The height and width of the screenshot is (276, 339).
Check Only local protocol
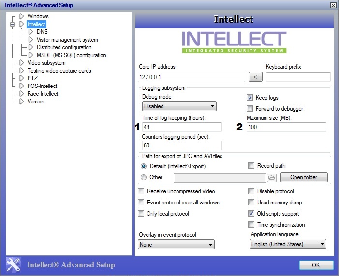click(141, 214)
